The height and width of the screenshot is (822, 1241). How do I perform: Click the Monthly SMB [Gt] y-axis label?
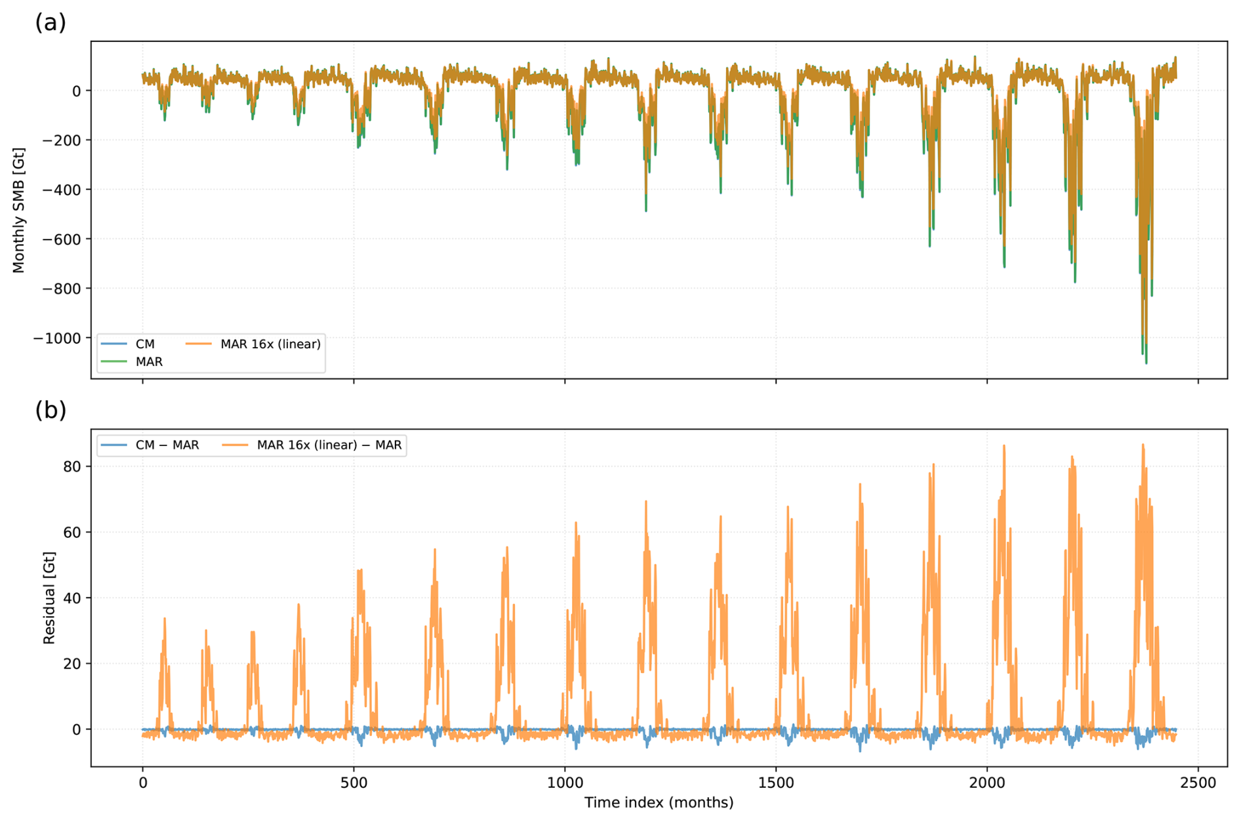click(18, 210)
